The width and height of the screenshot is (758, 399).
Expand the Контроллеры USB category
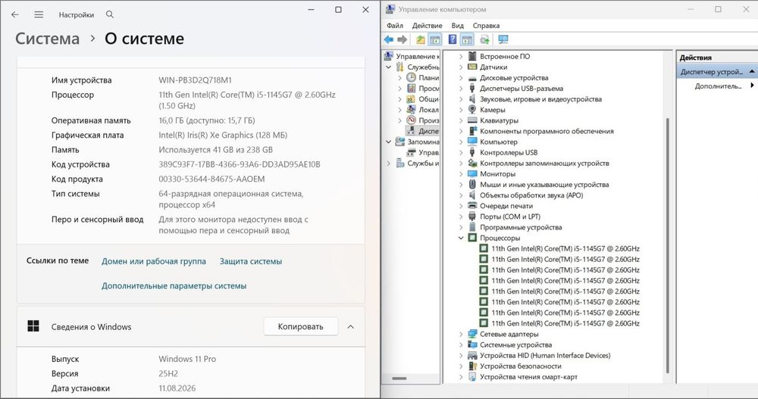click(x=461, y=152)
